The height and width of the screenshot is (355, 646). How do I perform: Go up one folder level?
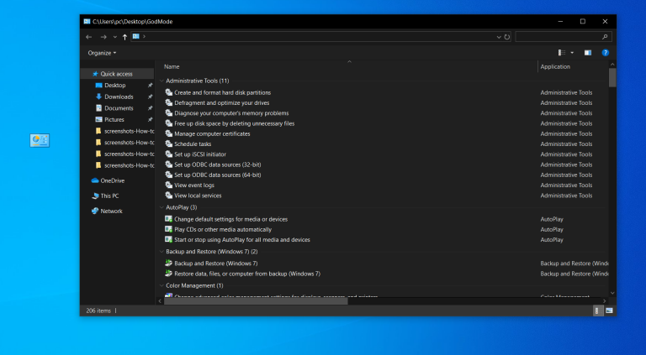(x=125, y=37)
